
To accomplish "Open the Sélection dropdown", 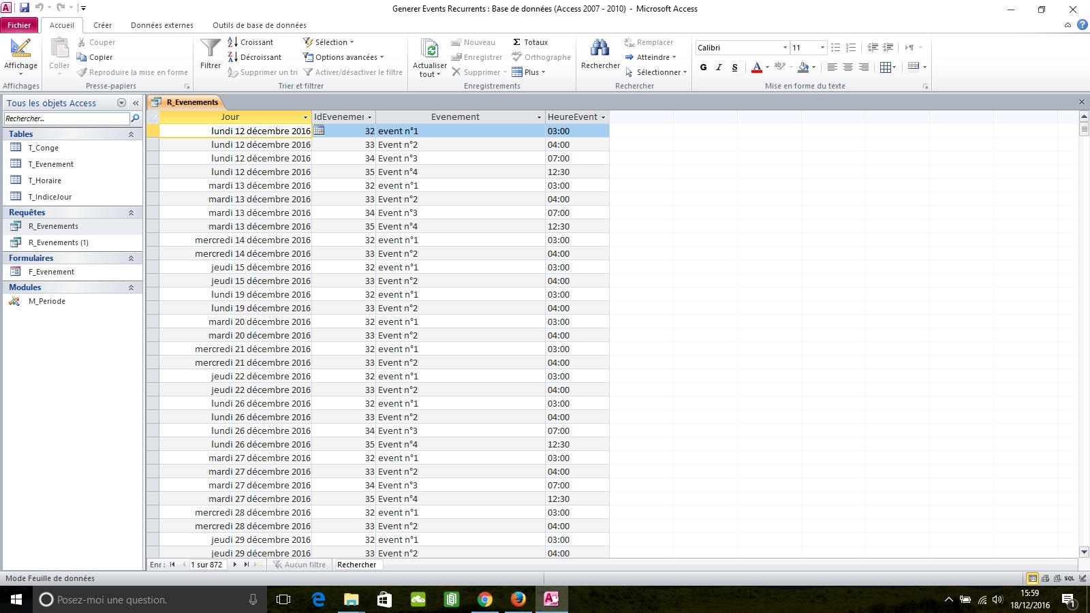I will 329,42.
